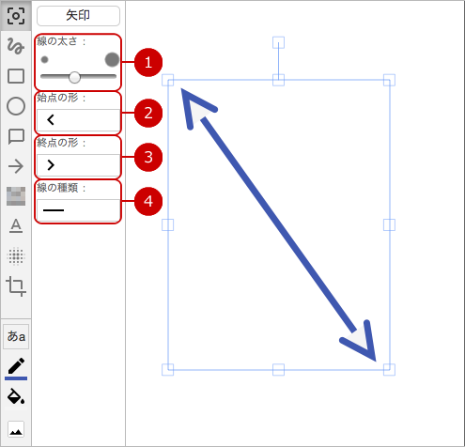
Task: Select the rectangle shape tool
Action: (16, 76)
